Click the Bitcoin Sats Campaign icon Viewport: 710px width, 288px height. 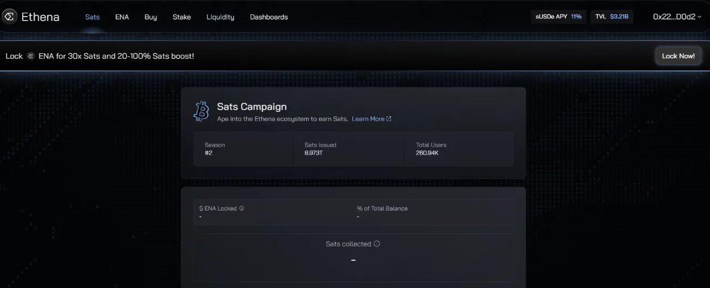[x=201, y=111]
